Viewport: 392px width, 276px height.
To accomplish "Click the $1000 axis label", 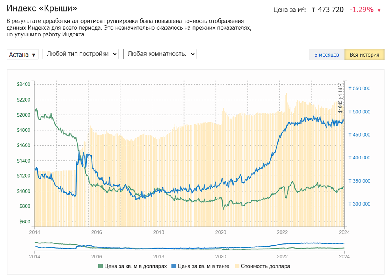I will (24, 191).
